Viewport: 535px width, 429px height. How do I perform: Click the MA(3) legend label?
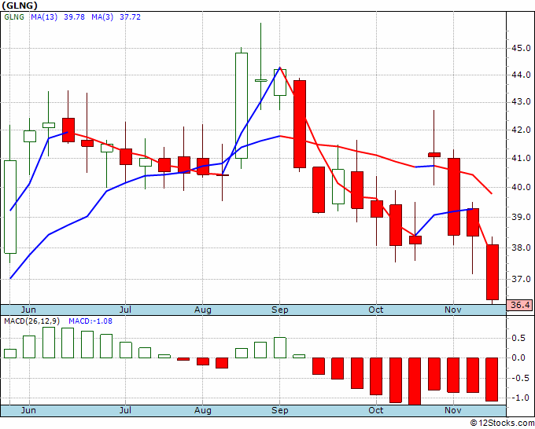pos(102,17)
